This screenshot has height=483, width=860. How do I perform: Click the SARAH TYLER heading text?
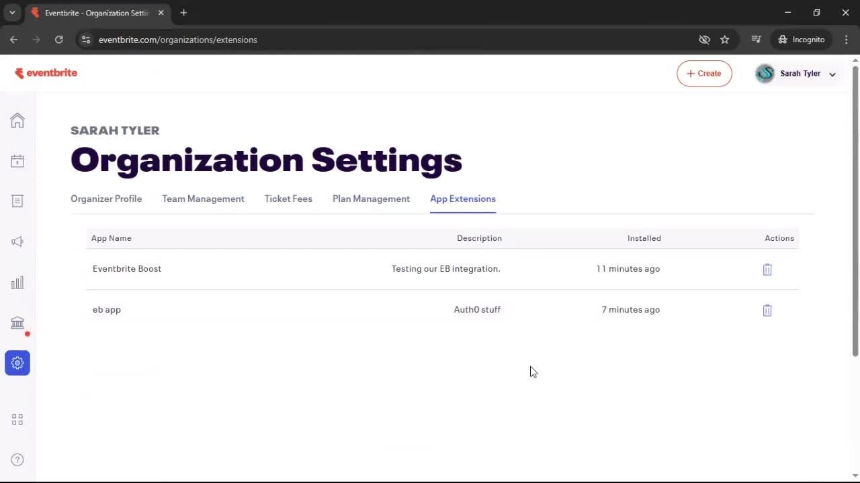pyautogui.click(x=115, y=130)
